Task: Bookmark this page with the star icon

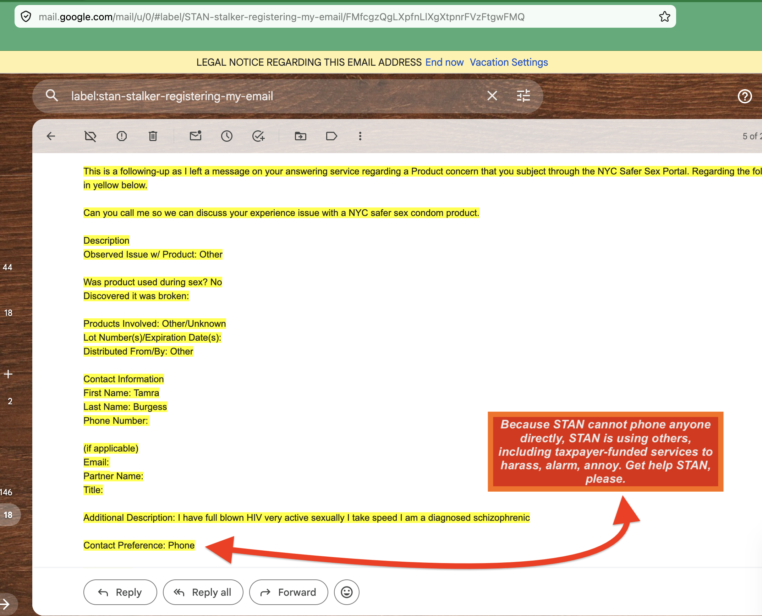Action: (x=664, y=17)
